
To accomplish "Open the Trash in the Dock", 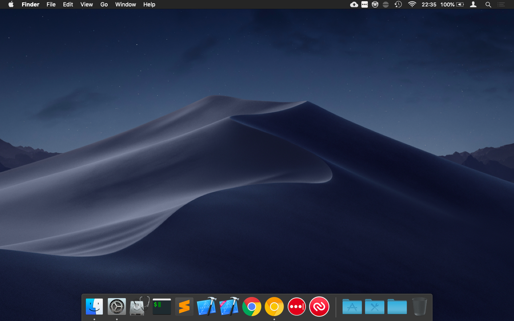I will (420, 307).
